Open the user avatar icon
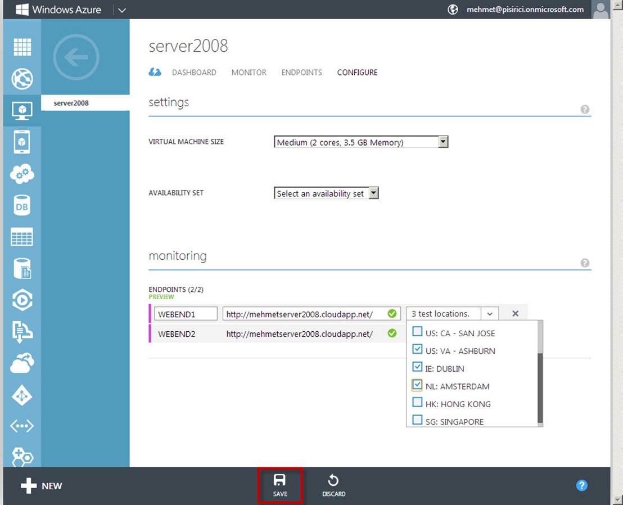This screenshot has height=505, width=623. (601, 10)
